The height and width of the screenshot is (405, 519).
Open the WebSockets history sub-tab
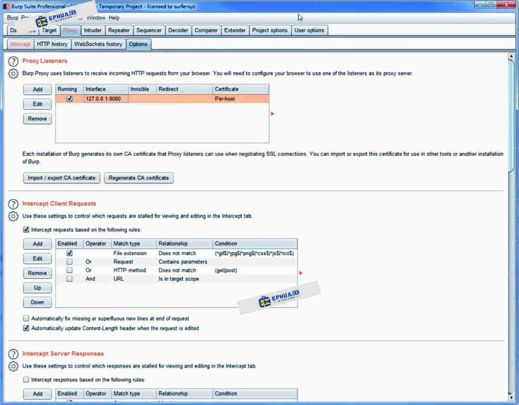tap(98, 44)
